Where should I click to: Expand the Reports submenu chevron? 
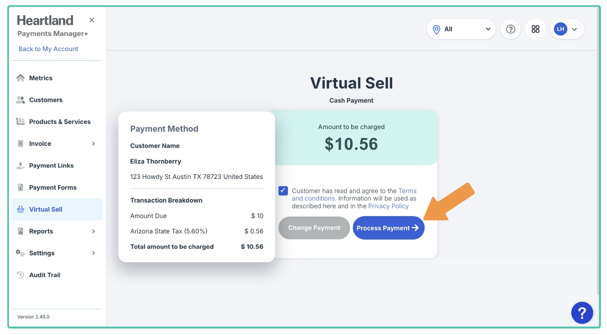pyautogui.click(x=93, y=231)
